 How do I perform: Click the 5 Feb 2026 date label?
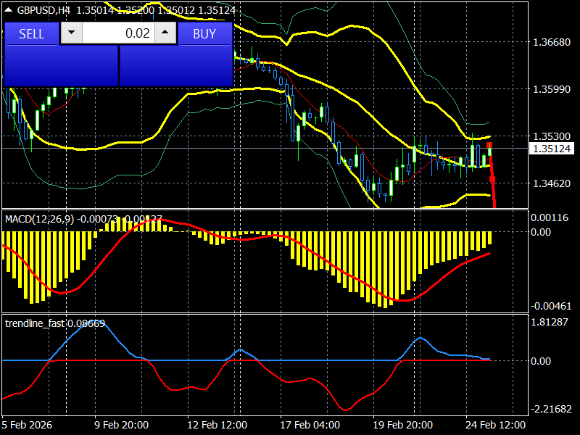[x=28, y=425]
